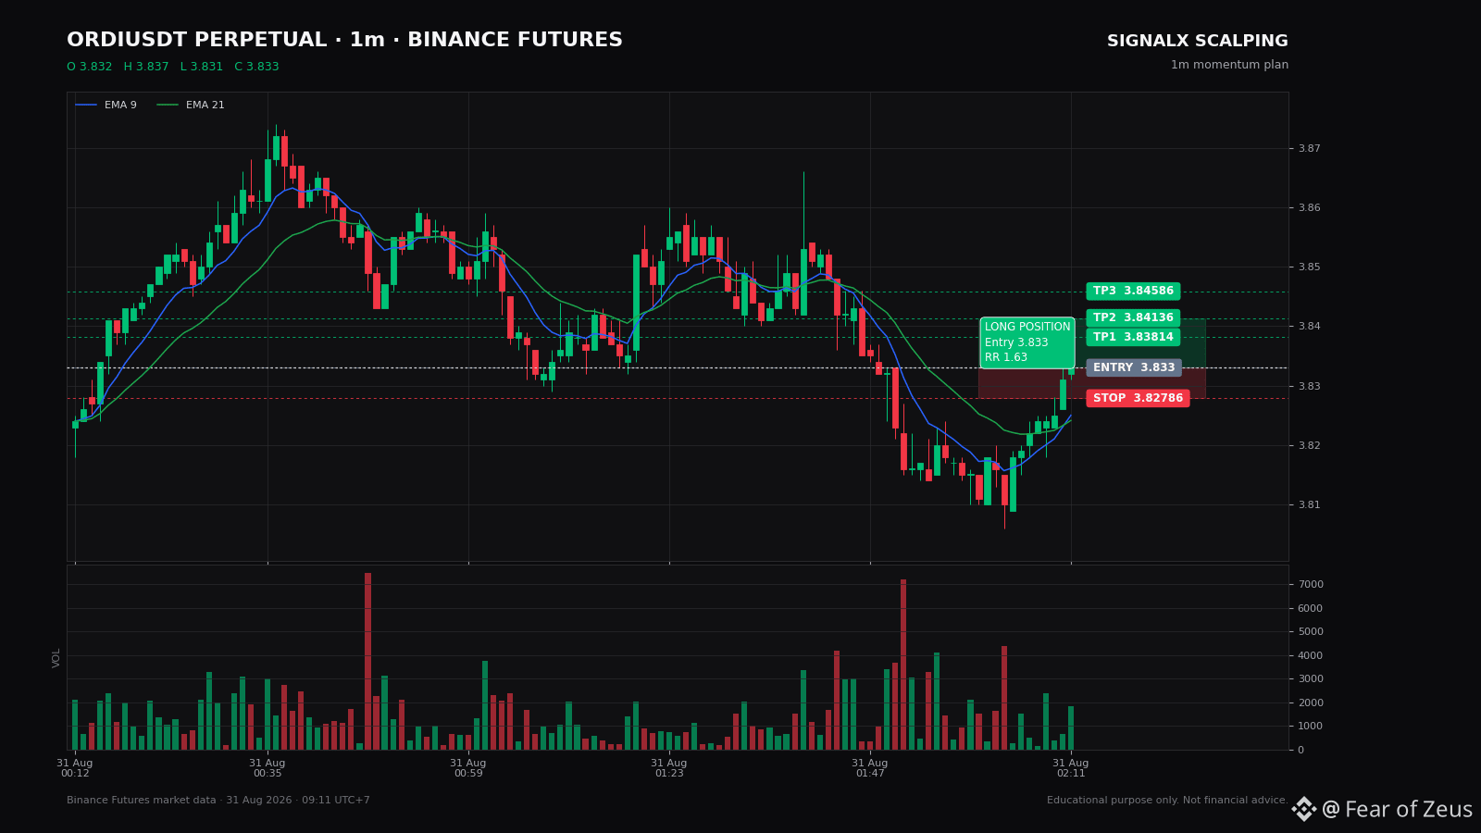The width and height of the screenshot is (1481, 833).
Task: Click the green EMA 21 legend line sample
Action: (168, 106)
